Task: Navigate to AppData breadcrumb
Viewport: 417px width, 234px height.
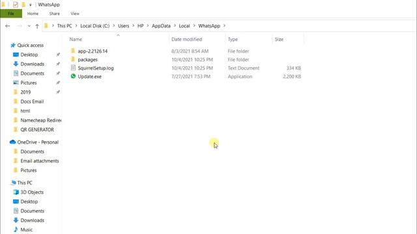Action: point(161,26)
